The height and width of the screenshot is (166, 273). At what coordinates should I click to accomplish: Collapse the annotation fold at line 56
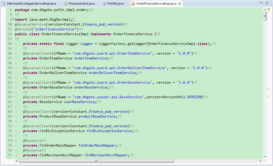click(13, 53)
